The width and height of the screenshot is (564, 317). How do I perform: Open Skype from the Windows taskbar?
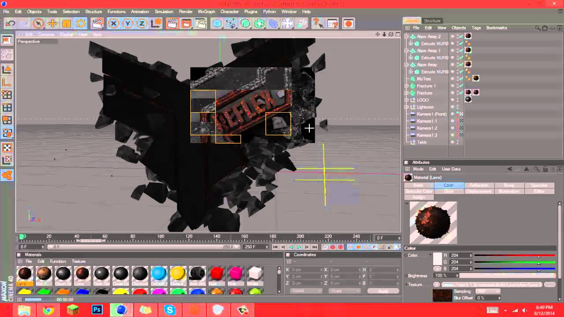170,310
